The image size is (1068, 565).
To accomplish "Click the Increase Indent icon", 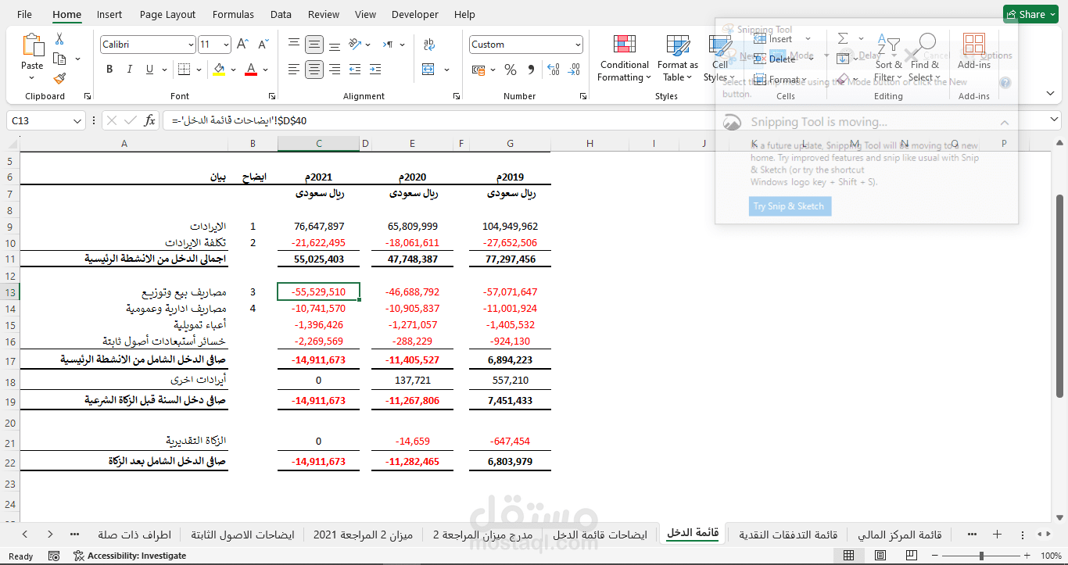I will coord(375,70).
